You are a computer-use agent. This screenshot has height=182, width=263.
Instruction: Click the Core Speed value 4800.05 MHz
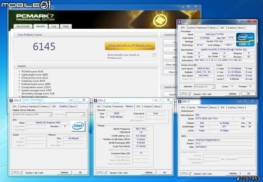point(203,69)
